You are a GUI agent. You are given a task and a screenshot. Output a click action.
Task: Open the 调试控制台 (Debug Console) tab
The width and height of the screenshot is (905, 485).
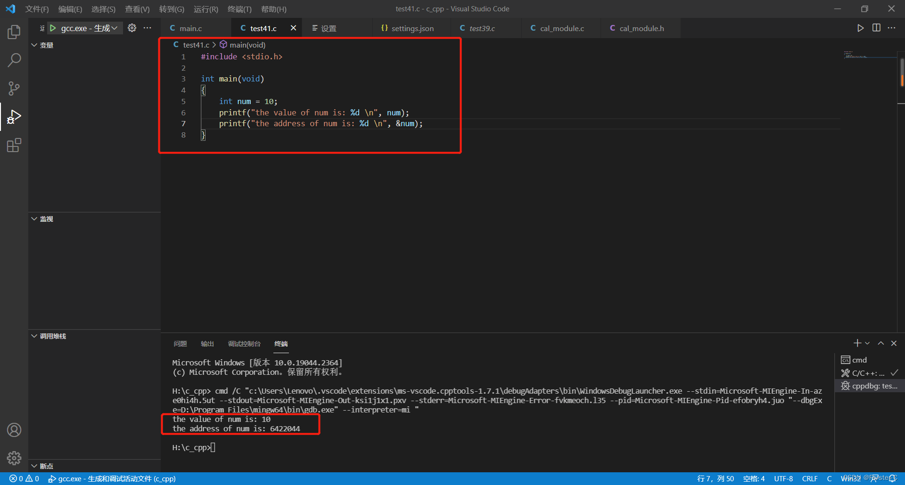click(244, 344)
